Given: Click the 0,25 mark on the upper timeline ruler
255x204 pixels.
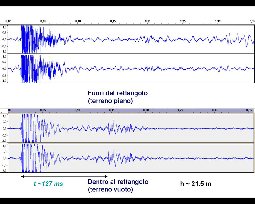Looking at the screenshot, I should click(182, 21).
